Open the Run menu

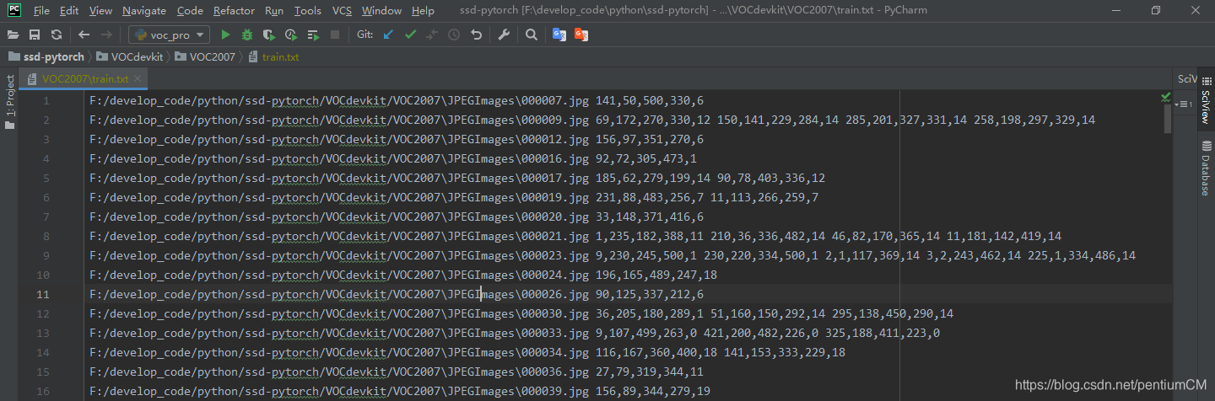(273, 11)
